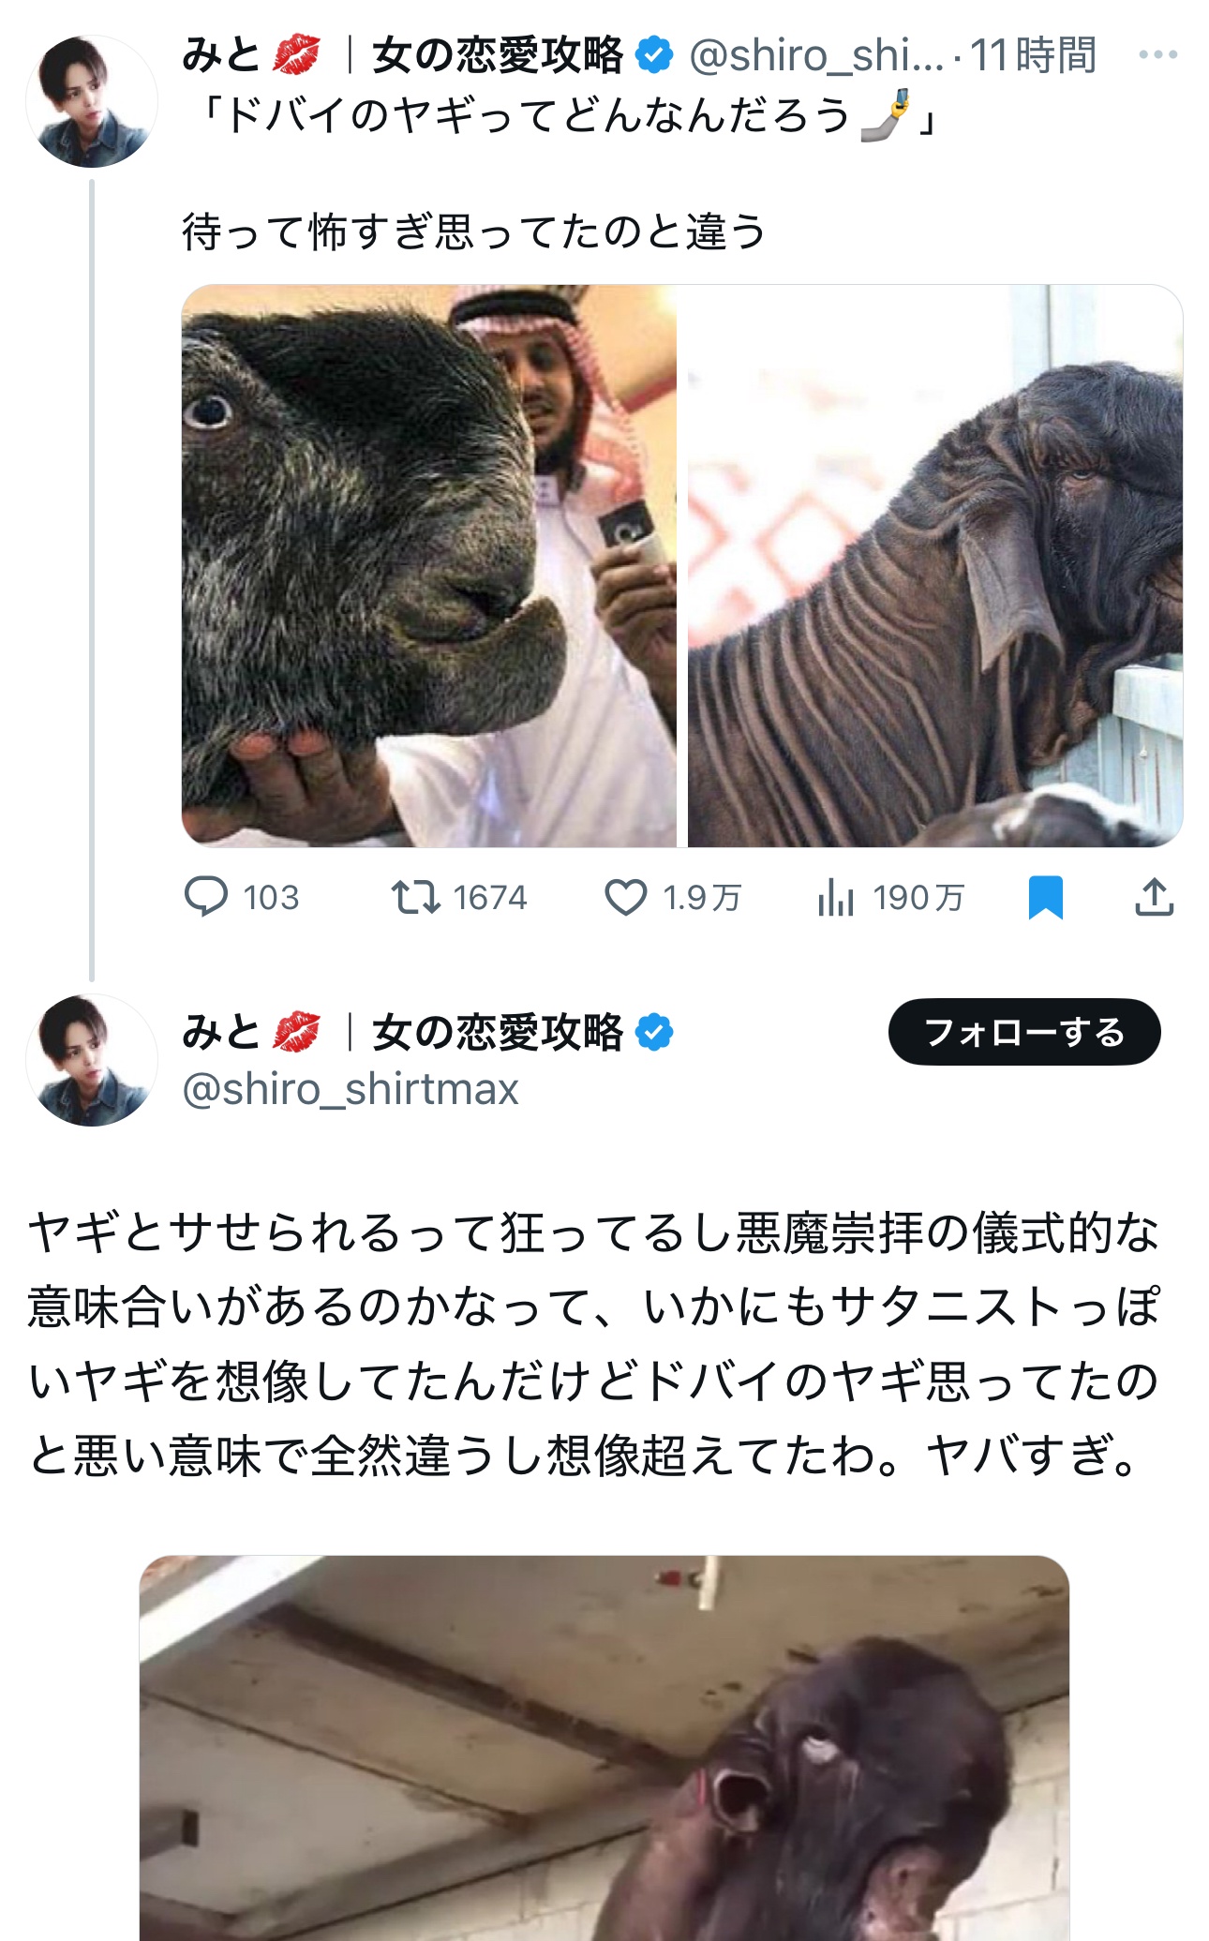Viewport: 1209px width, 1941px height.
Task: Open the wrinkled-skin goat photo
Action: tap(935, 566)
